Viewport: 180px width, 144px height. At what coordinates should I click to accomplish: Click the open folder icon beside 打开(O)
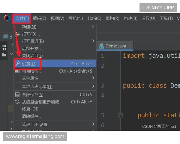click(18, 34)
